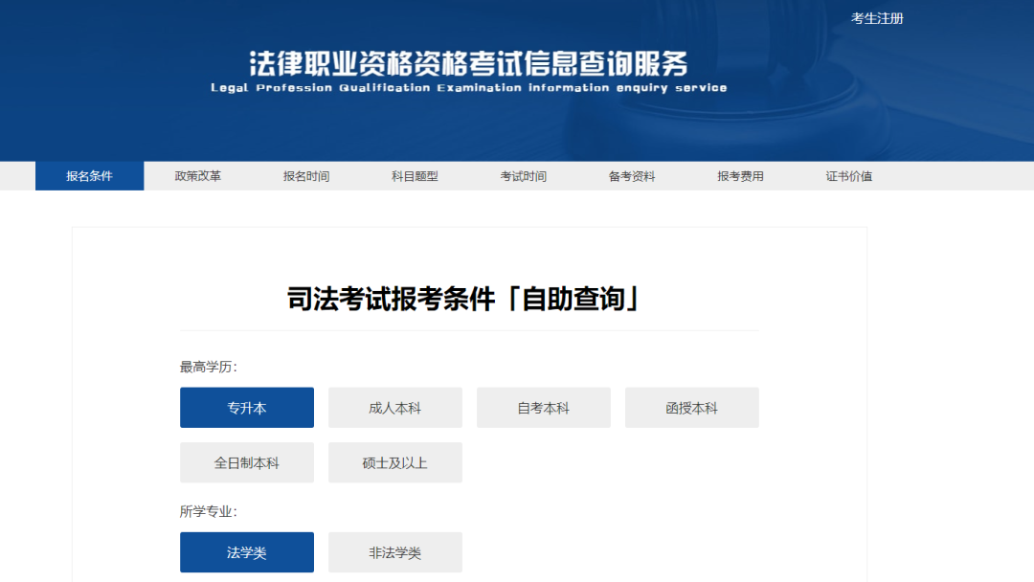Image resolution: width=1034 pixels, height=582 pixels.
Task: 切换到政策改革导航标签
Action: [x=198, y=176]
